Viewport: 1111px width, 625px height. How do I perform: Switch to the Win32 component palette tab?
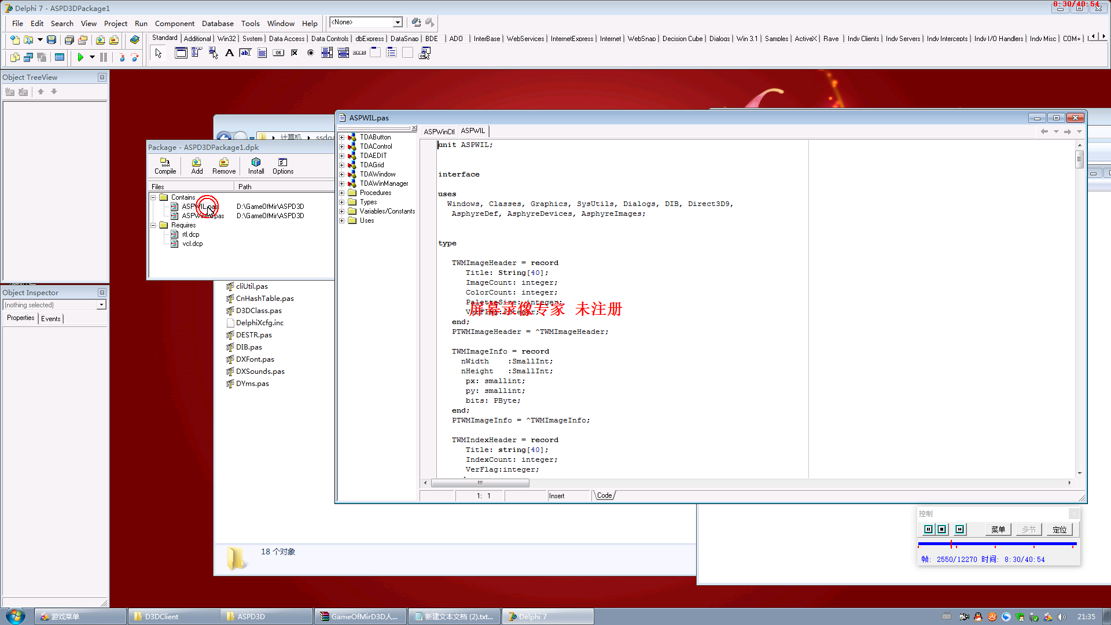click(227, 38)
